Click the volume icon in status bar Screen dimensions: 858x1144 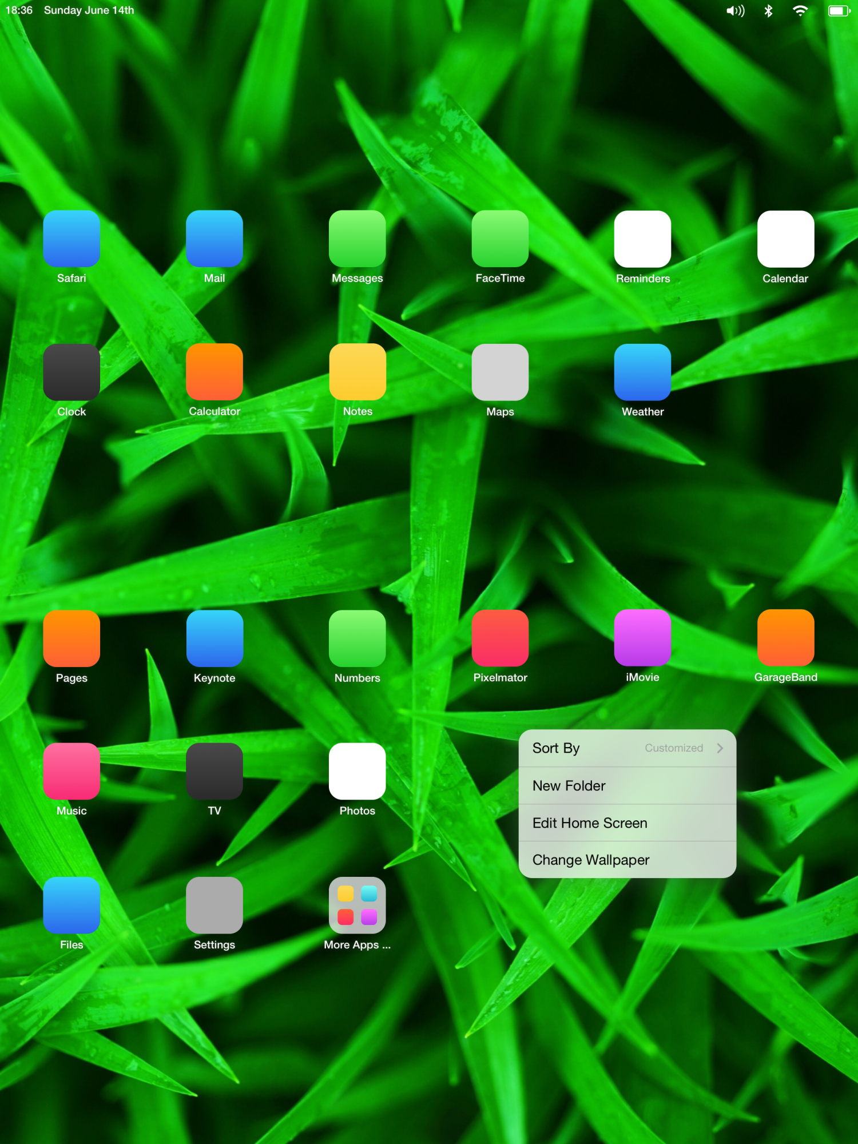click(x=736, y=11)
